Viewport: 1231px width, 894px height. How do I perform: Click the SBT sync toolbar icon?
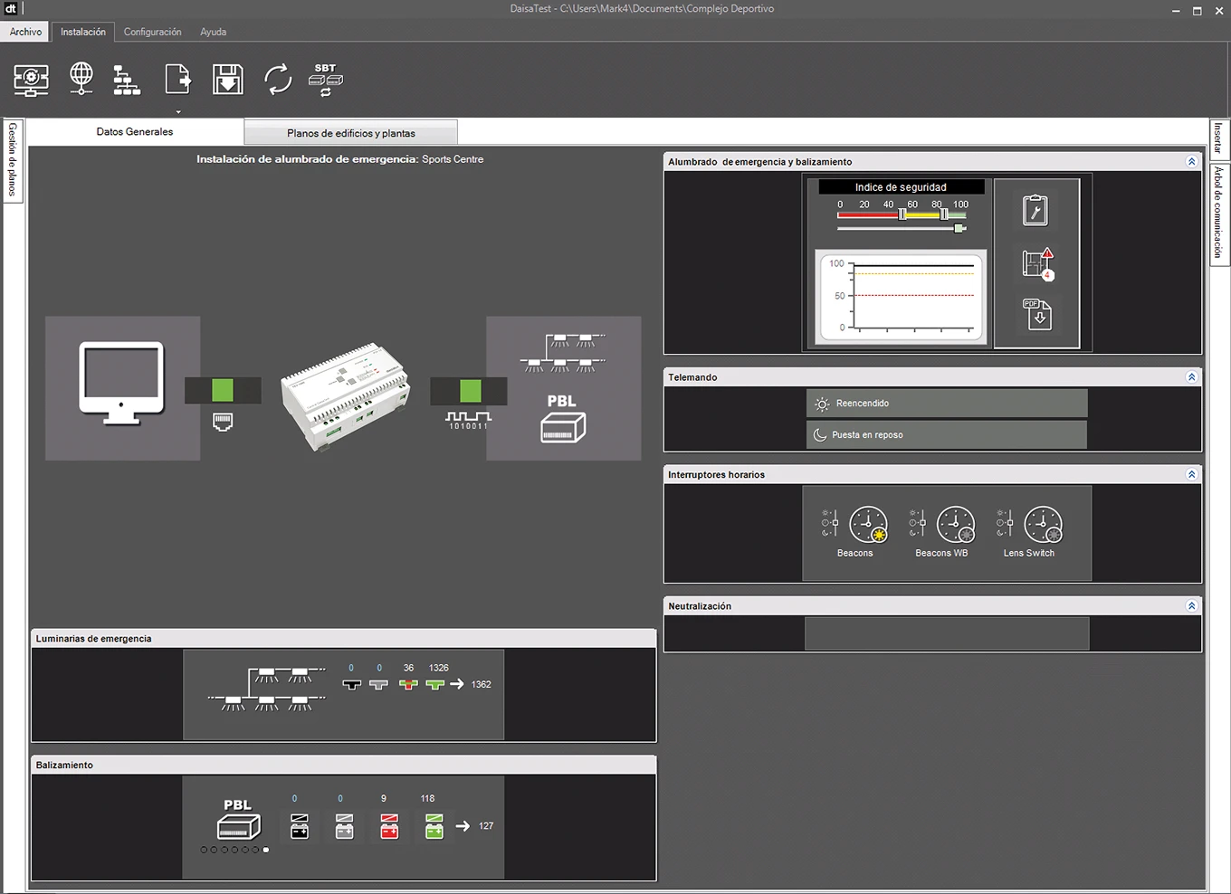click(326, 80)
